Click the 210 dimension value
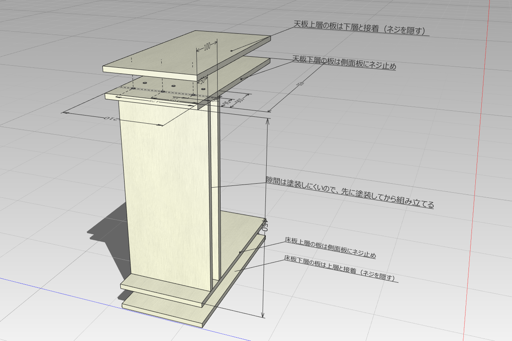The image size is (512, 341). [111, 118]
